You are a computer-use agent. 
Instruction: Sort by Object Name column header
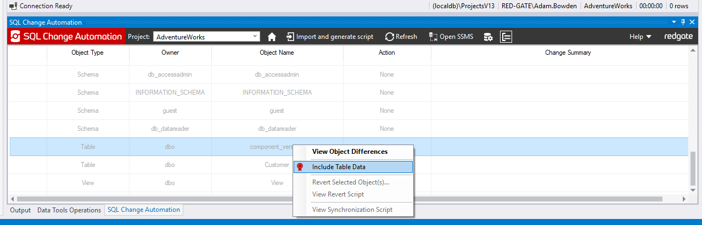click(x=277, y=53)
